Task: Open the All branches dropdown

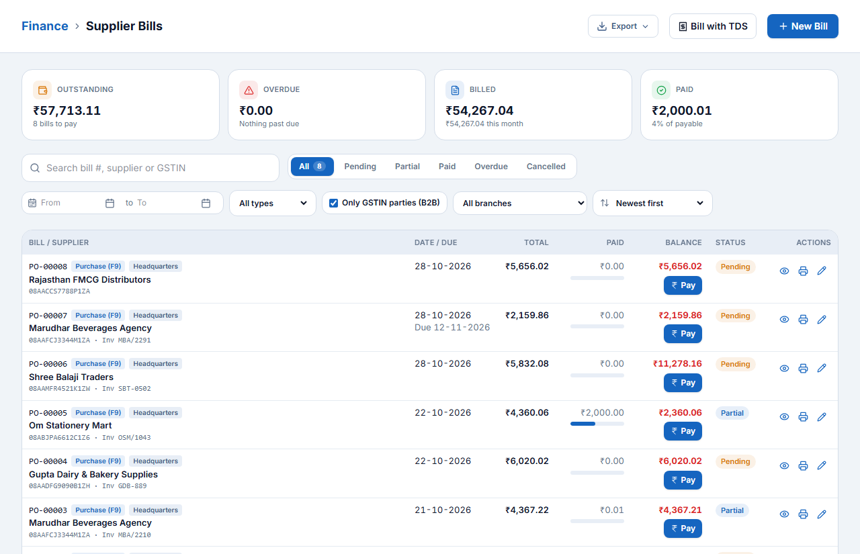Action: [520, 203]
